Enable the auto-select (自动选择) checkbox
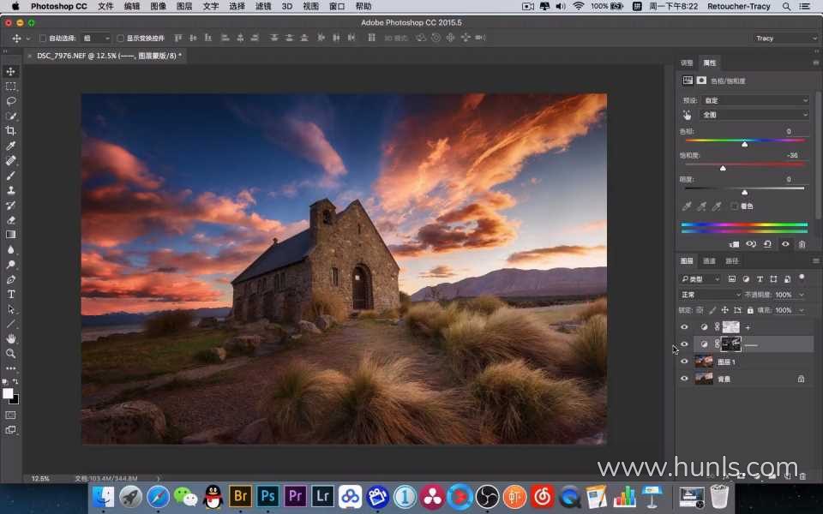This screenshot has width=823, height=514. click(43, 39)
